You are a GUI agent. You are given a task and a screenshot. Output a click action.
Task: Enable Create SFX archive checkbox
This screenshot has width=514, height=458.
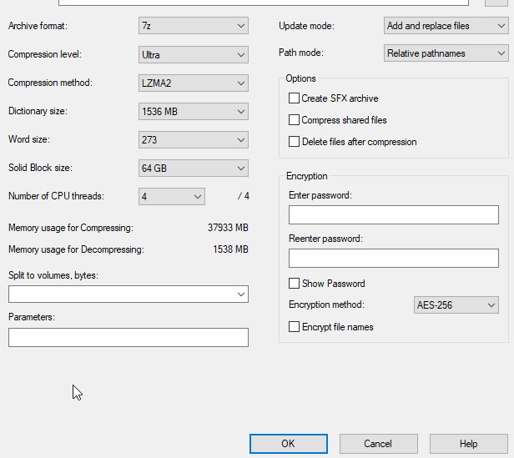(x=294, y=98)
